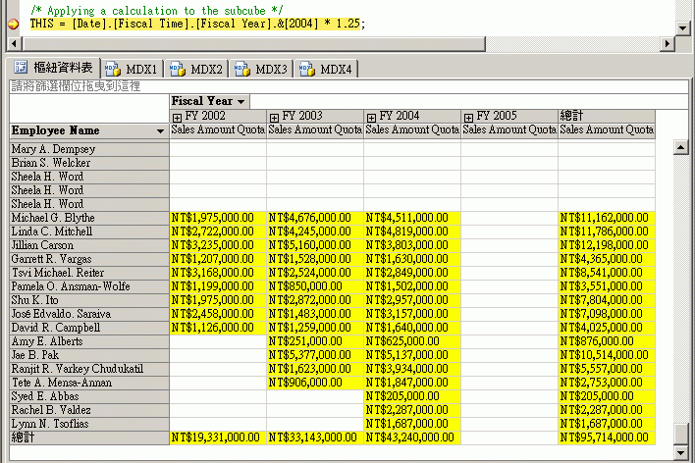Click the Sales Amount Quota header under 總計
This screenshot has height=463, width=695.
tap(607, 129)
